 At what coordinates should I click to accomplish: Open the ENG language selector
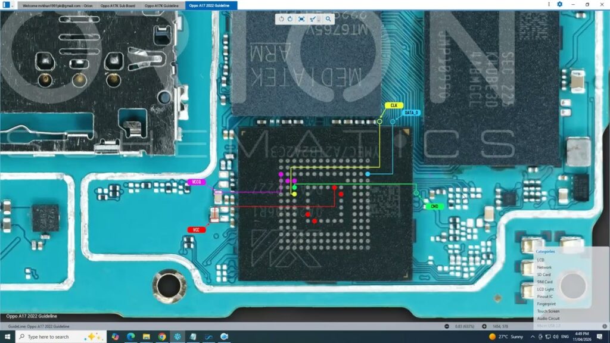point(565,337)
